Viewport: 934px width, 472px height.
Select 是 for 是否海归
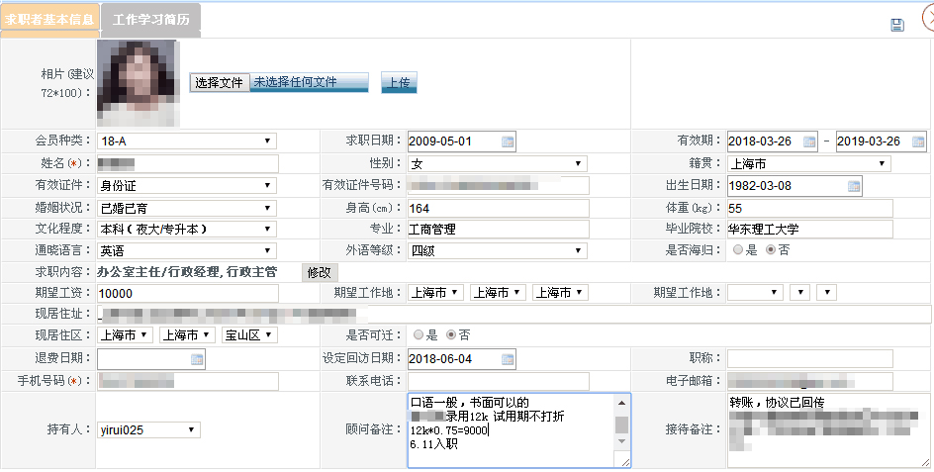point(738,250)
